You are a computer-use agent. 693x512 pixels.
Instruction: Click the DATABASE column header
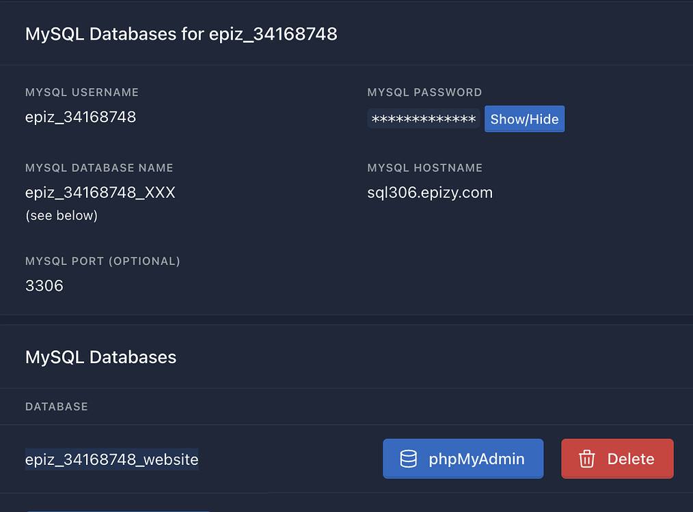57,406
